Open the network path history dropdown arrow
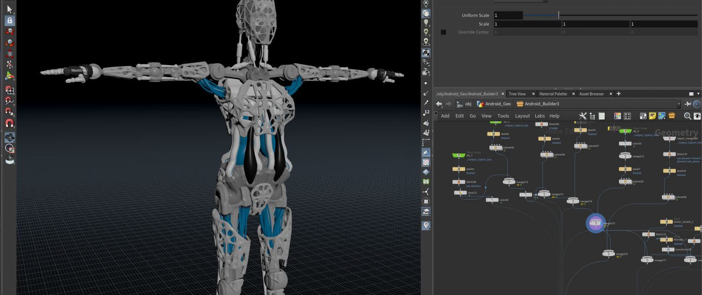The image size is (702, 295). pyautogui.click(x=679, y=104)
